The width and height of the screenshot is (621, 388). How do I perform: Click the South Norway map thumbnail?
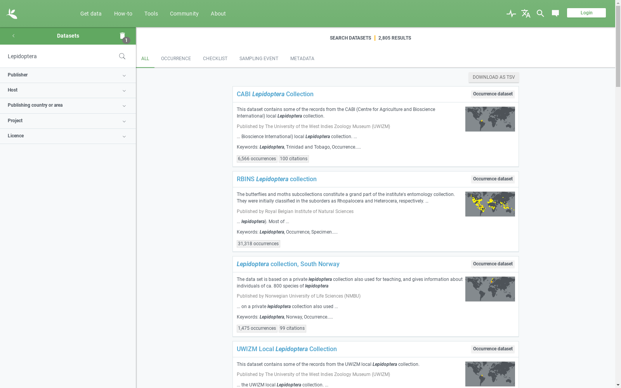490,289
